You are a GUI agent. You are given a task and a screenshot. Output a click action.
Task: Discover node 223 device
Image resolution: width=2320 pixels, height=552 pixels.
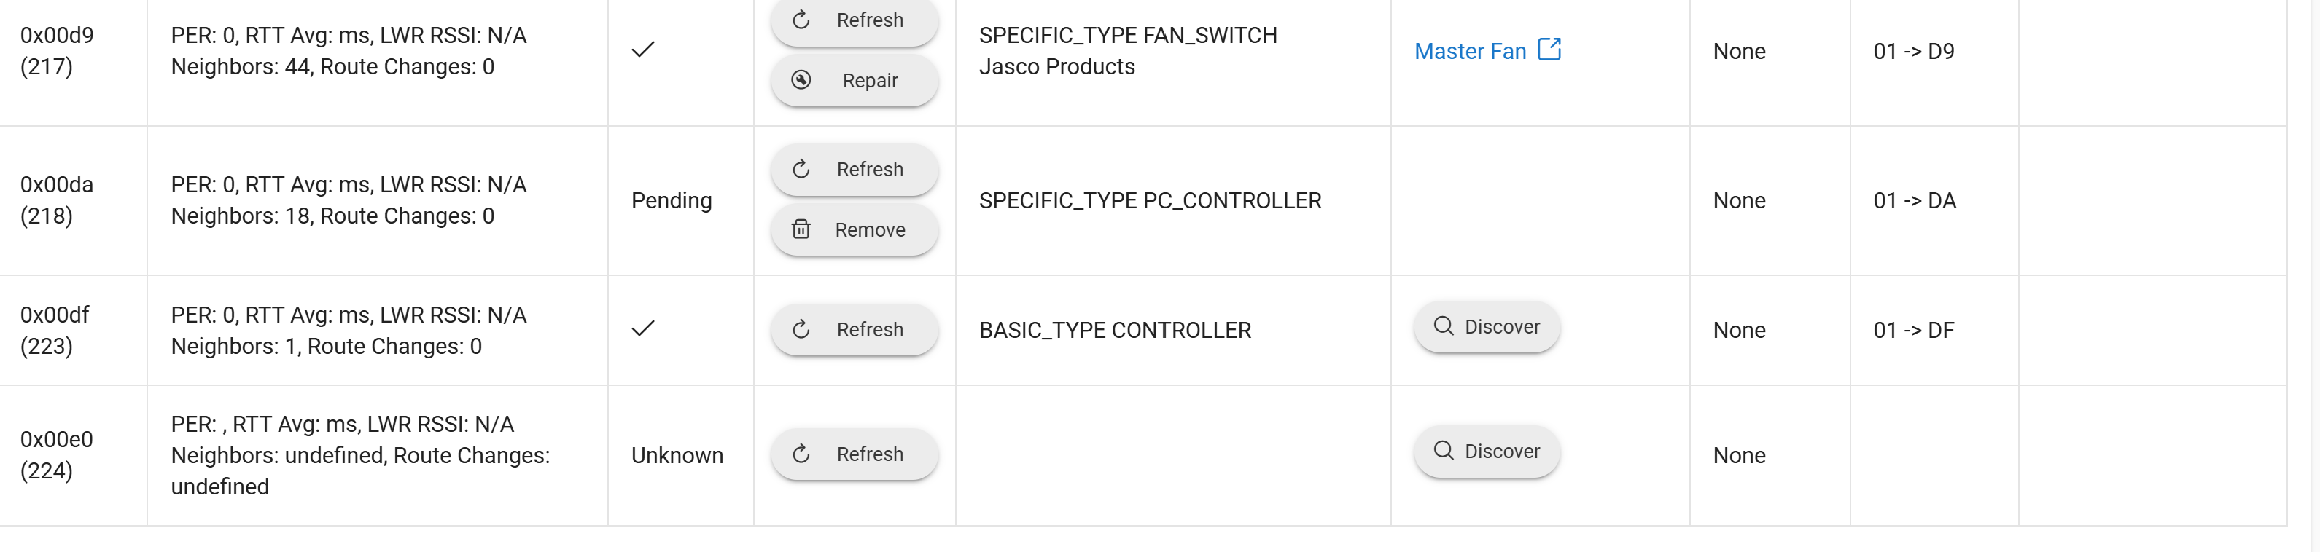pos(1486,326)
